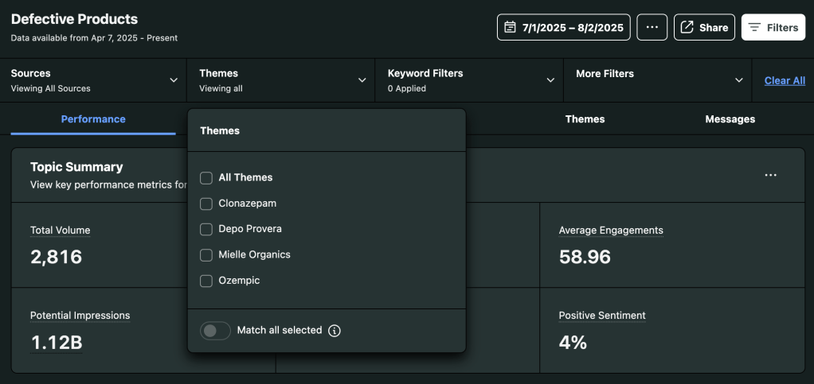
Task: Toggle the Match all selected switch
Action: pos(215,331)
